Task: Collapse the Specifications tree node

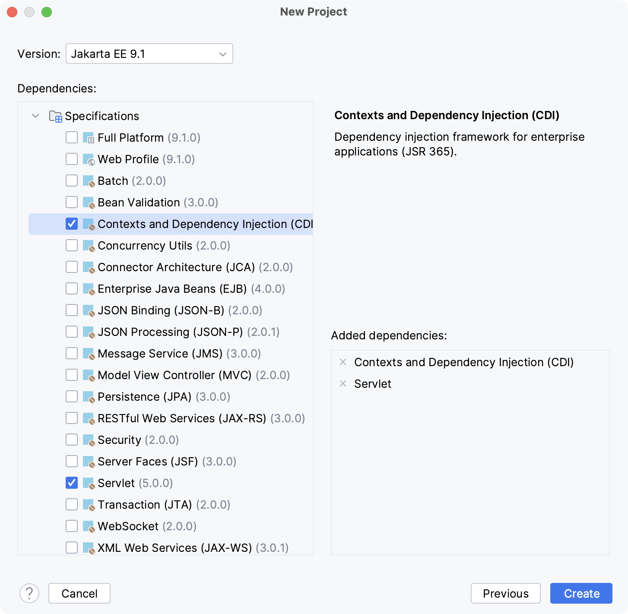Action: point(35,116)
